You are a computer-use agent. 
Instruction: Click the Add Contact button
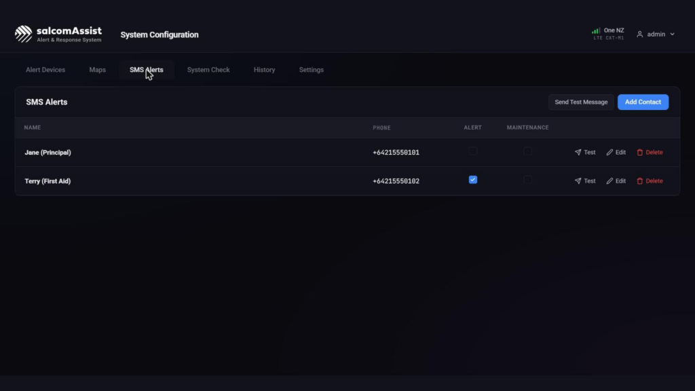coord(643,102)
